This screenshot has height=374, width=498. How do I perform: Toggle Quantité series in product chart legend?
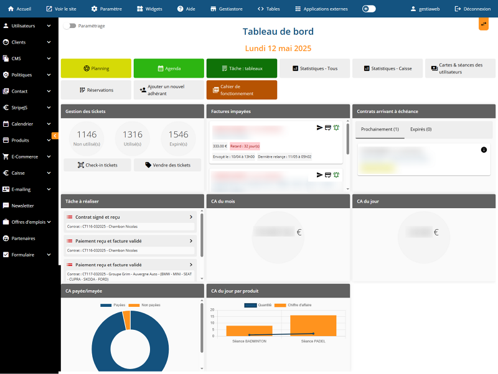pyautogui.click(x=258, y=305)
